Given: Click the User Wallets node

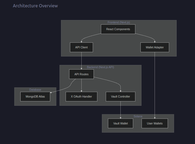Looking at the screenshot, I should 155,123.
